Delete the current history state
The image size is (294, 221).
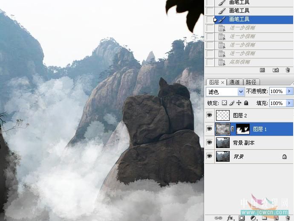288,70
